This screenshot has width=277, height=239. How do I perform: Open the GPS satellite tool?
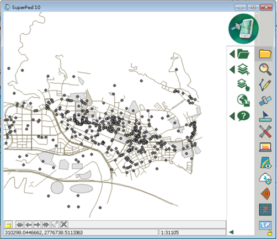tap(265, 100)
